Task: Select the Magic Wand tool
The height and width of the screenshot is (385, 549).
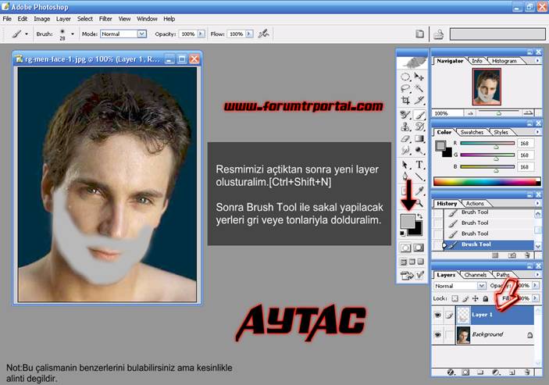Action: pos(419,88)
